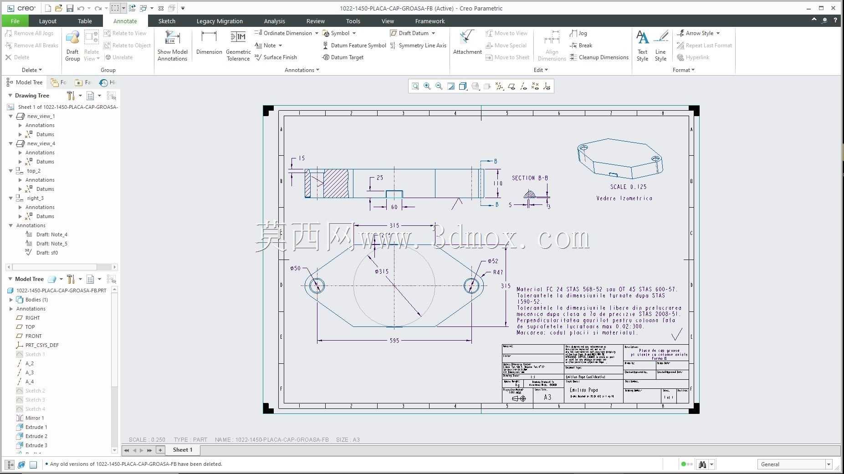
Task: Choose the Text Style tool
Action: click(642, 46)
